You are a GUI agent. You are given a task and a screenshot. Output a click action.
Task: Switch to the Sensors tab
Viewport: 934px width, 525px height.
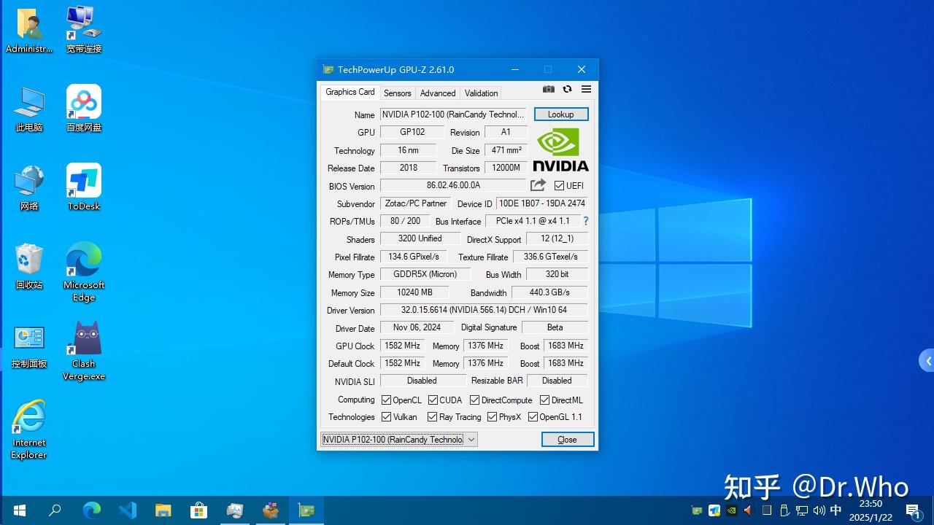click(x=397, y=93)
